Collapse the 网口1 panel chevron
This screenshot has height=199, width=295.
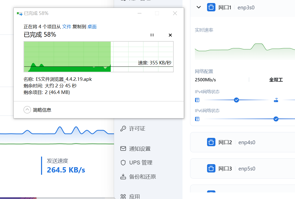click(x=199, y=7)
